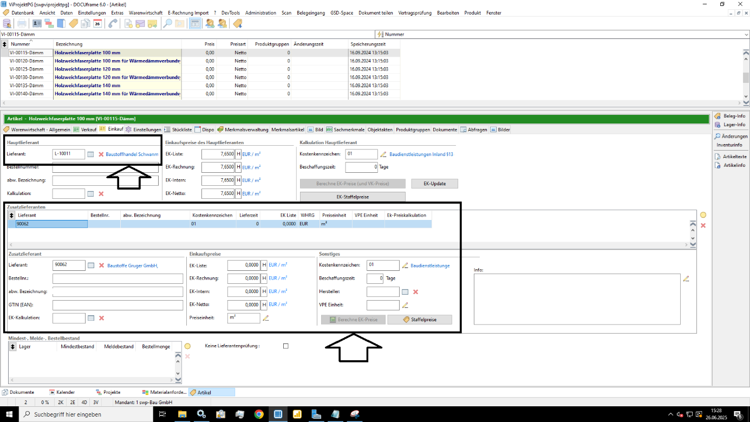
Task: Switch to the Stückliste tab
Action: [179, 129]
